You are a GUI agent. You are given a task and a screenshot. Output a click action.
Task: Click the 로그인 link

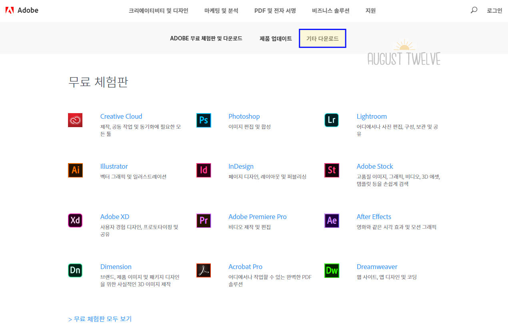(x=494, y=11)
